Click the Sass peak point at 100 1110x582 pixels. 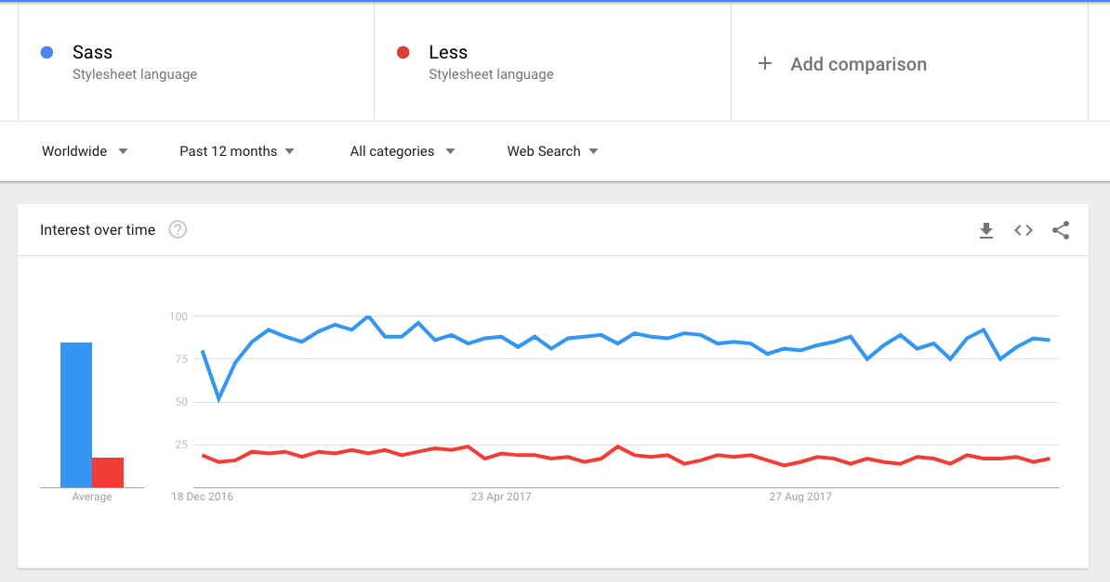(368, 317)
